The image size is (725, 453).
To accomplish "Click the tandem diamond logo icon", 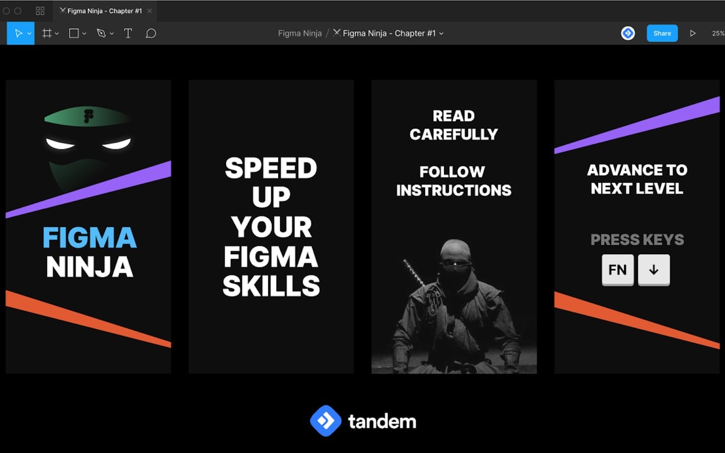I will (325, 421).
